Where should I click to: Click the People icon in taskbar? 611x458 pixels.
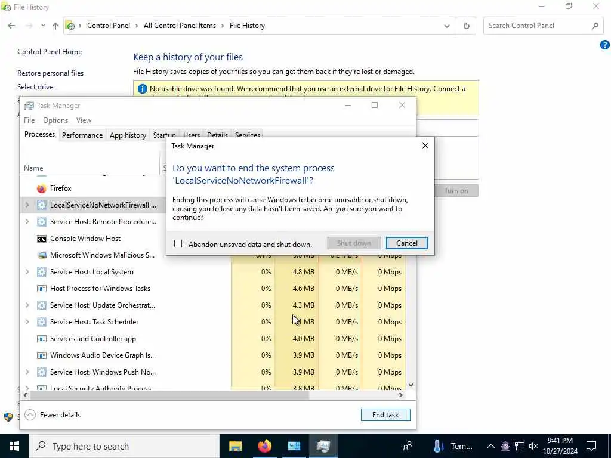click(408, 446)
